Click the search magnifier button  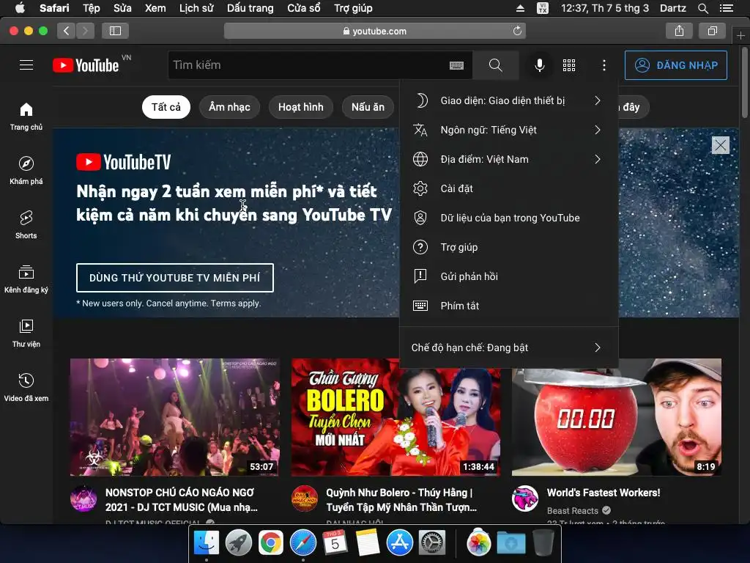pyautogui.click(x=496, y=65)
